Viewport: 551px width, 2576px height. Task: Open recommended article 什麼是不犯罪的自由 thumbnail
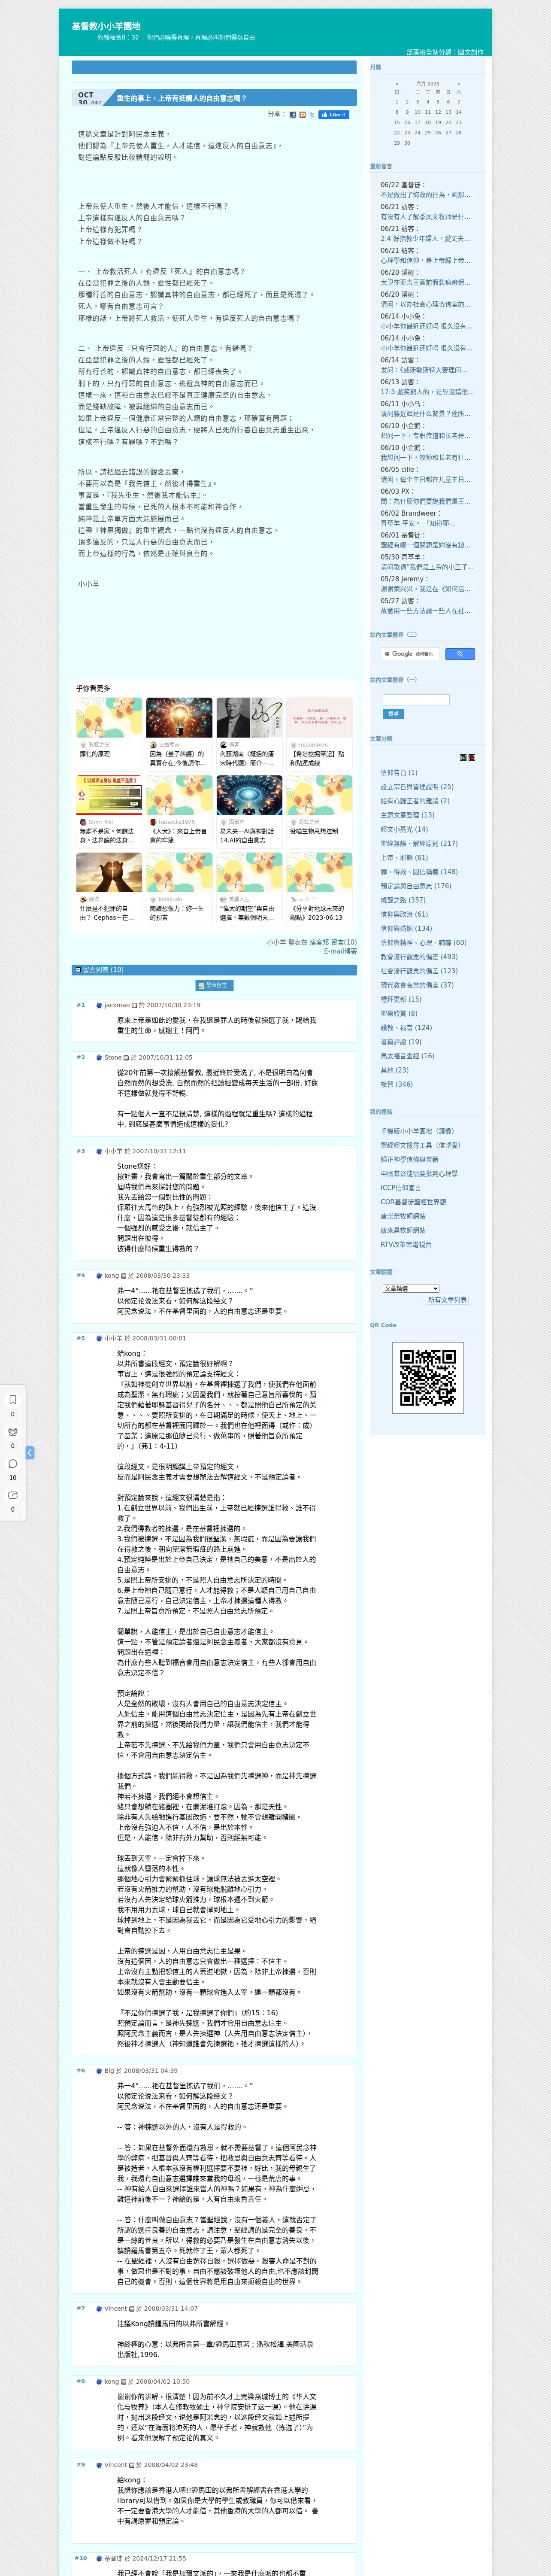[x=109, y=873]
